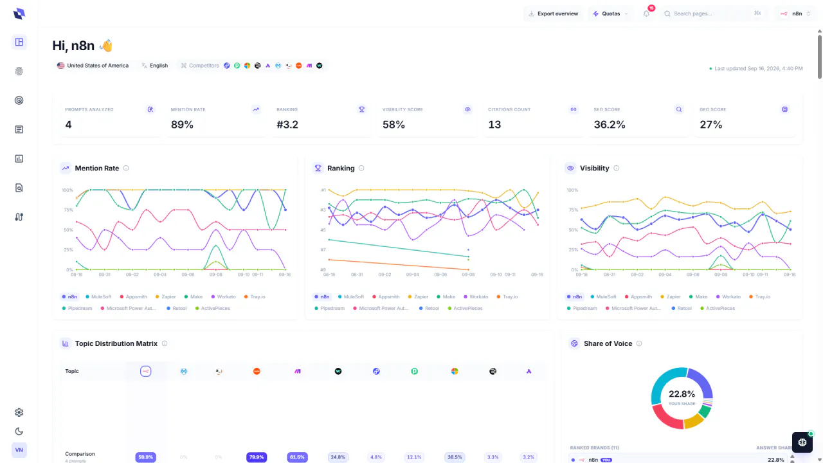Toggle Retool in the Ranking legend
The height and width of the screenshot is (463, 823).
point(428,309)
